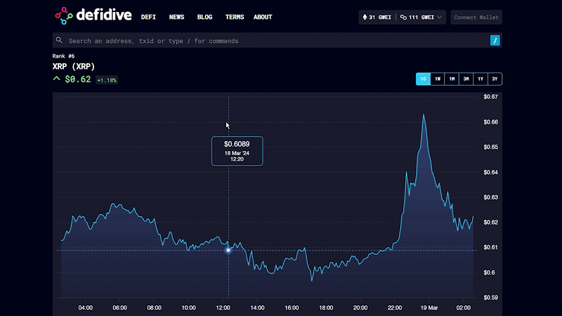This screenshot has height=316, width=562.
Task: Click the slash command button
Action: 495,41
